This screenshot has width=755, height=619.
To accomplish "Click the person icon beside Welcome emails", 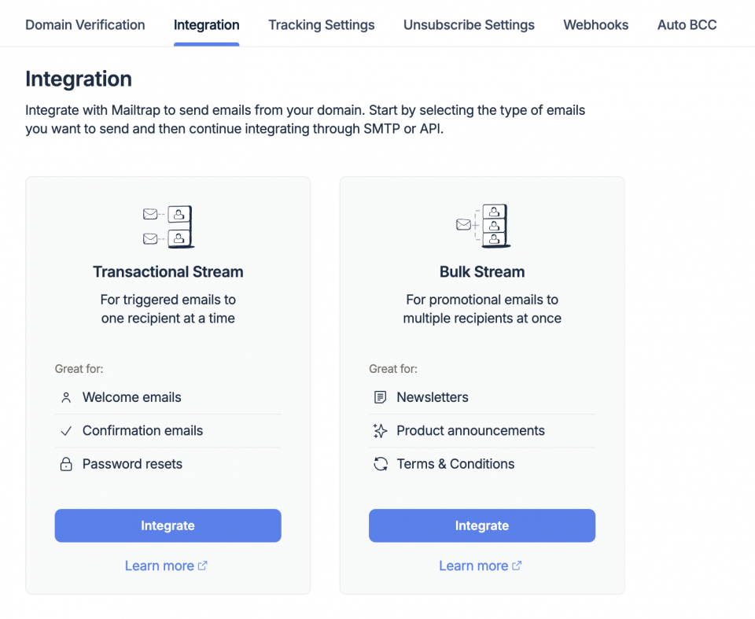I will 66,398.
